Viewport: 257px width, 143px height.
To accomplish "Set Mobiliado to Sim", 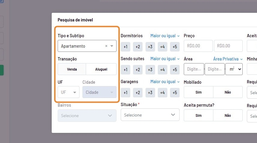I will click(x=198, y=92).
